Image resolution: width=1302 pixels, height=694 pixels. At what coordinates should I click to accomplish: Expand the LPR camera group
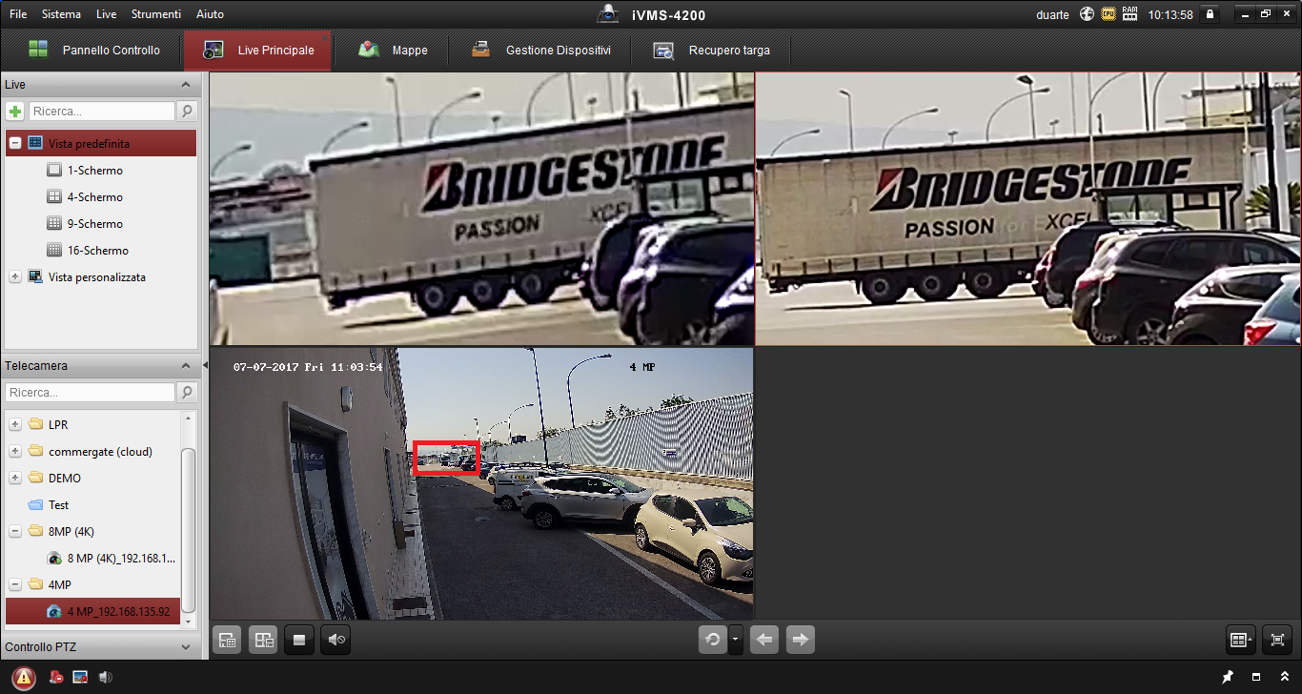coord(15,424)
